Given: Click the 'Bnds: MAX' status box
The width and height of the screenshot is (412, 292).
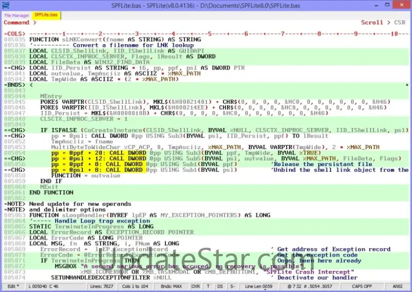Looking at the screenshot, I should (171, 286).
